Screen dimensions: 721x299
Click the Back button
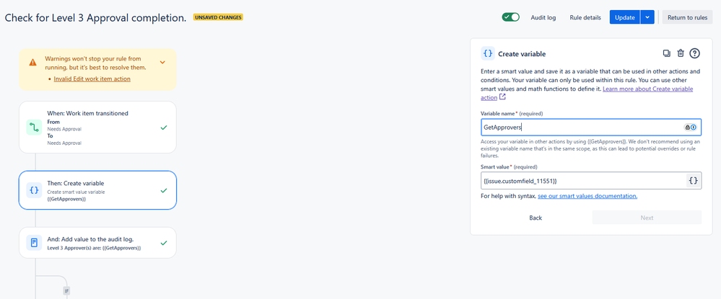536,218
